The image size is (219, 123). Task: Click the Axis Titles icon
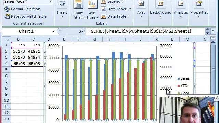click(x=92, y=4)
